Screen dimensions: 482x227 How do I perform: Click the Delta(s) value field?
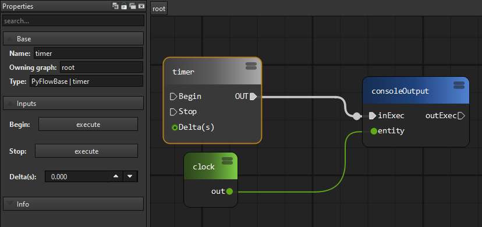pos(77,176)
